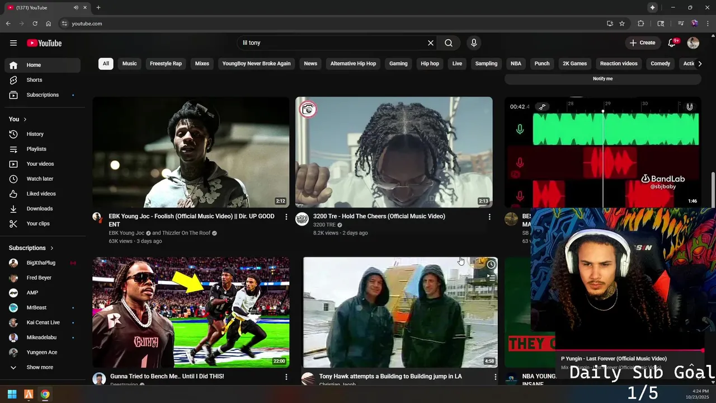The image size is (716, 403).
Task: Start voice search with the microphone
Action: pyautogui.click(x=474, y=43)
